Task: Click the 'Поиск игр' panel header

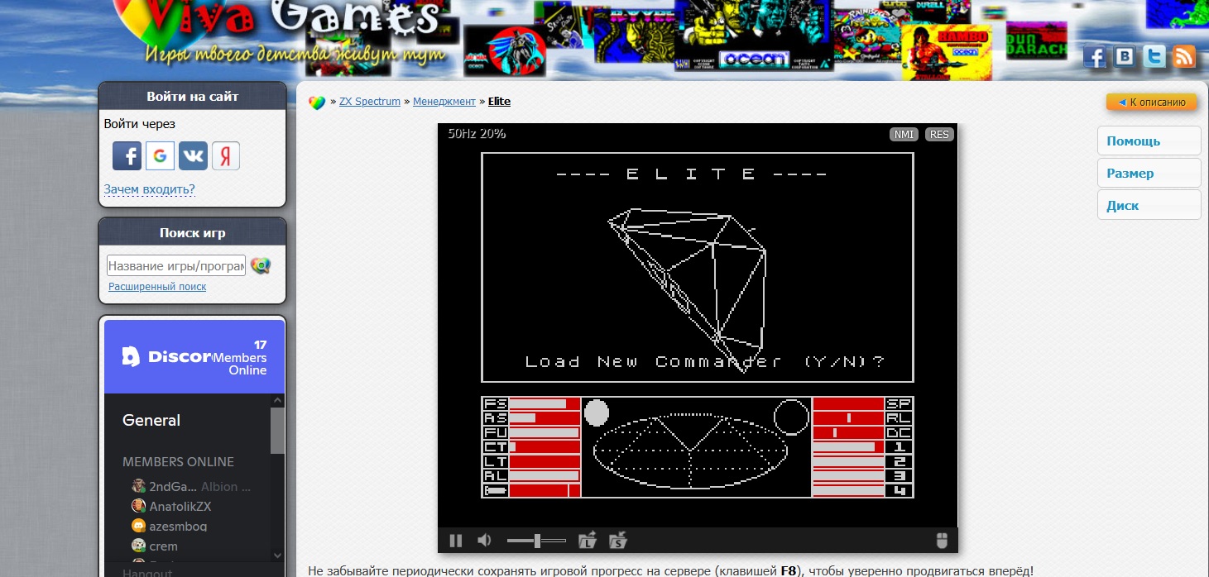Action: 192,233
